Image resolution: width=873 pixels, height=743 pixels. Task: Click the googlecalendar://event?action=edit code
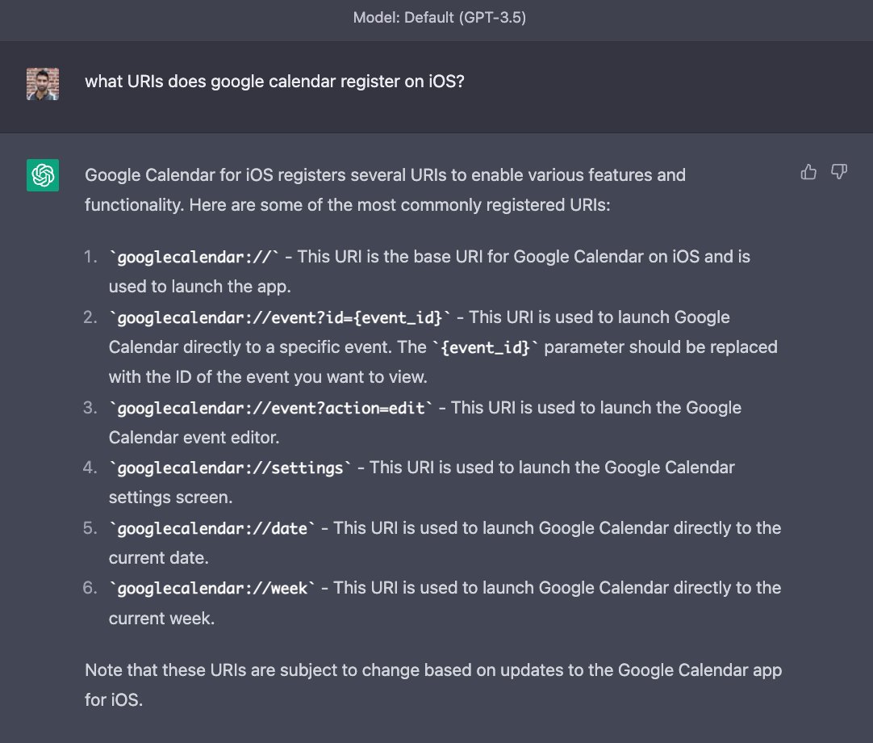270,408
